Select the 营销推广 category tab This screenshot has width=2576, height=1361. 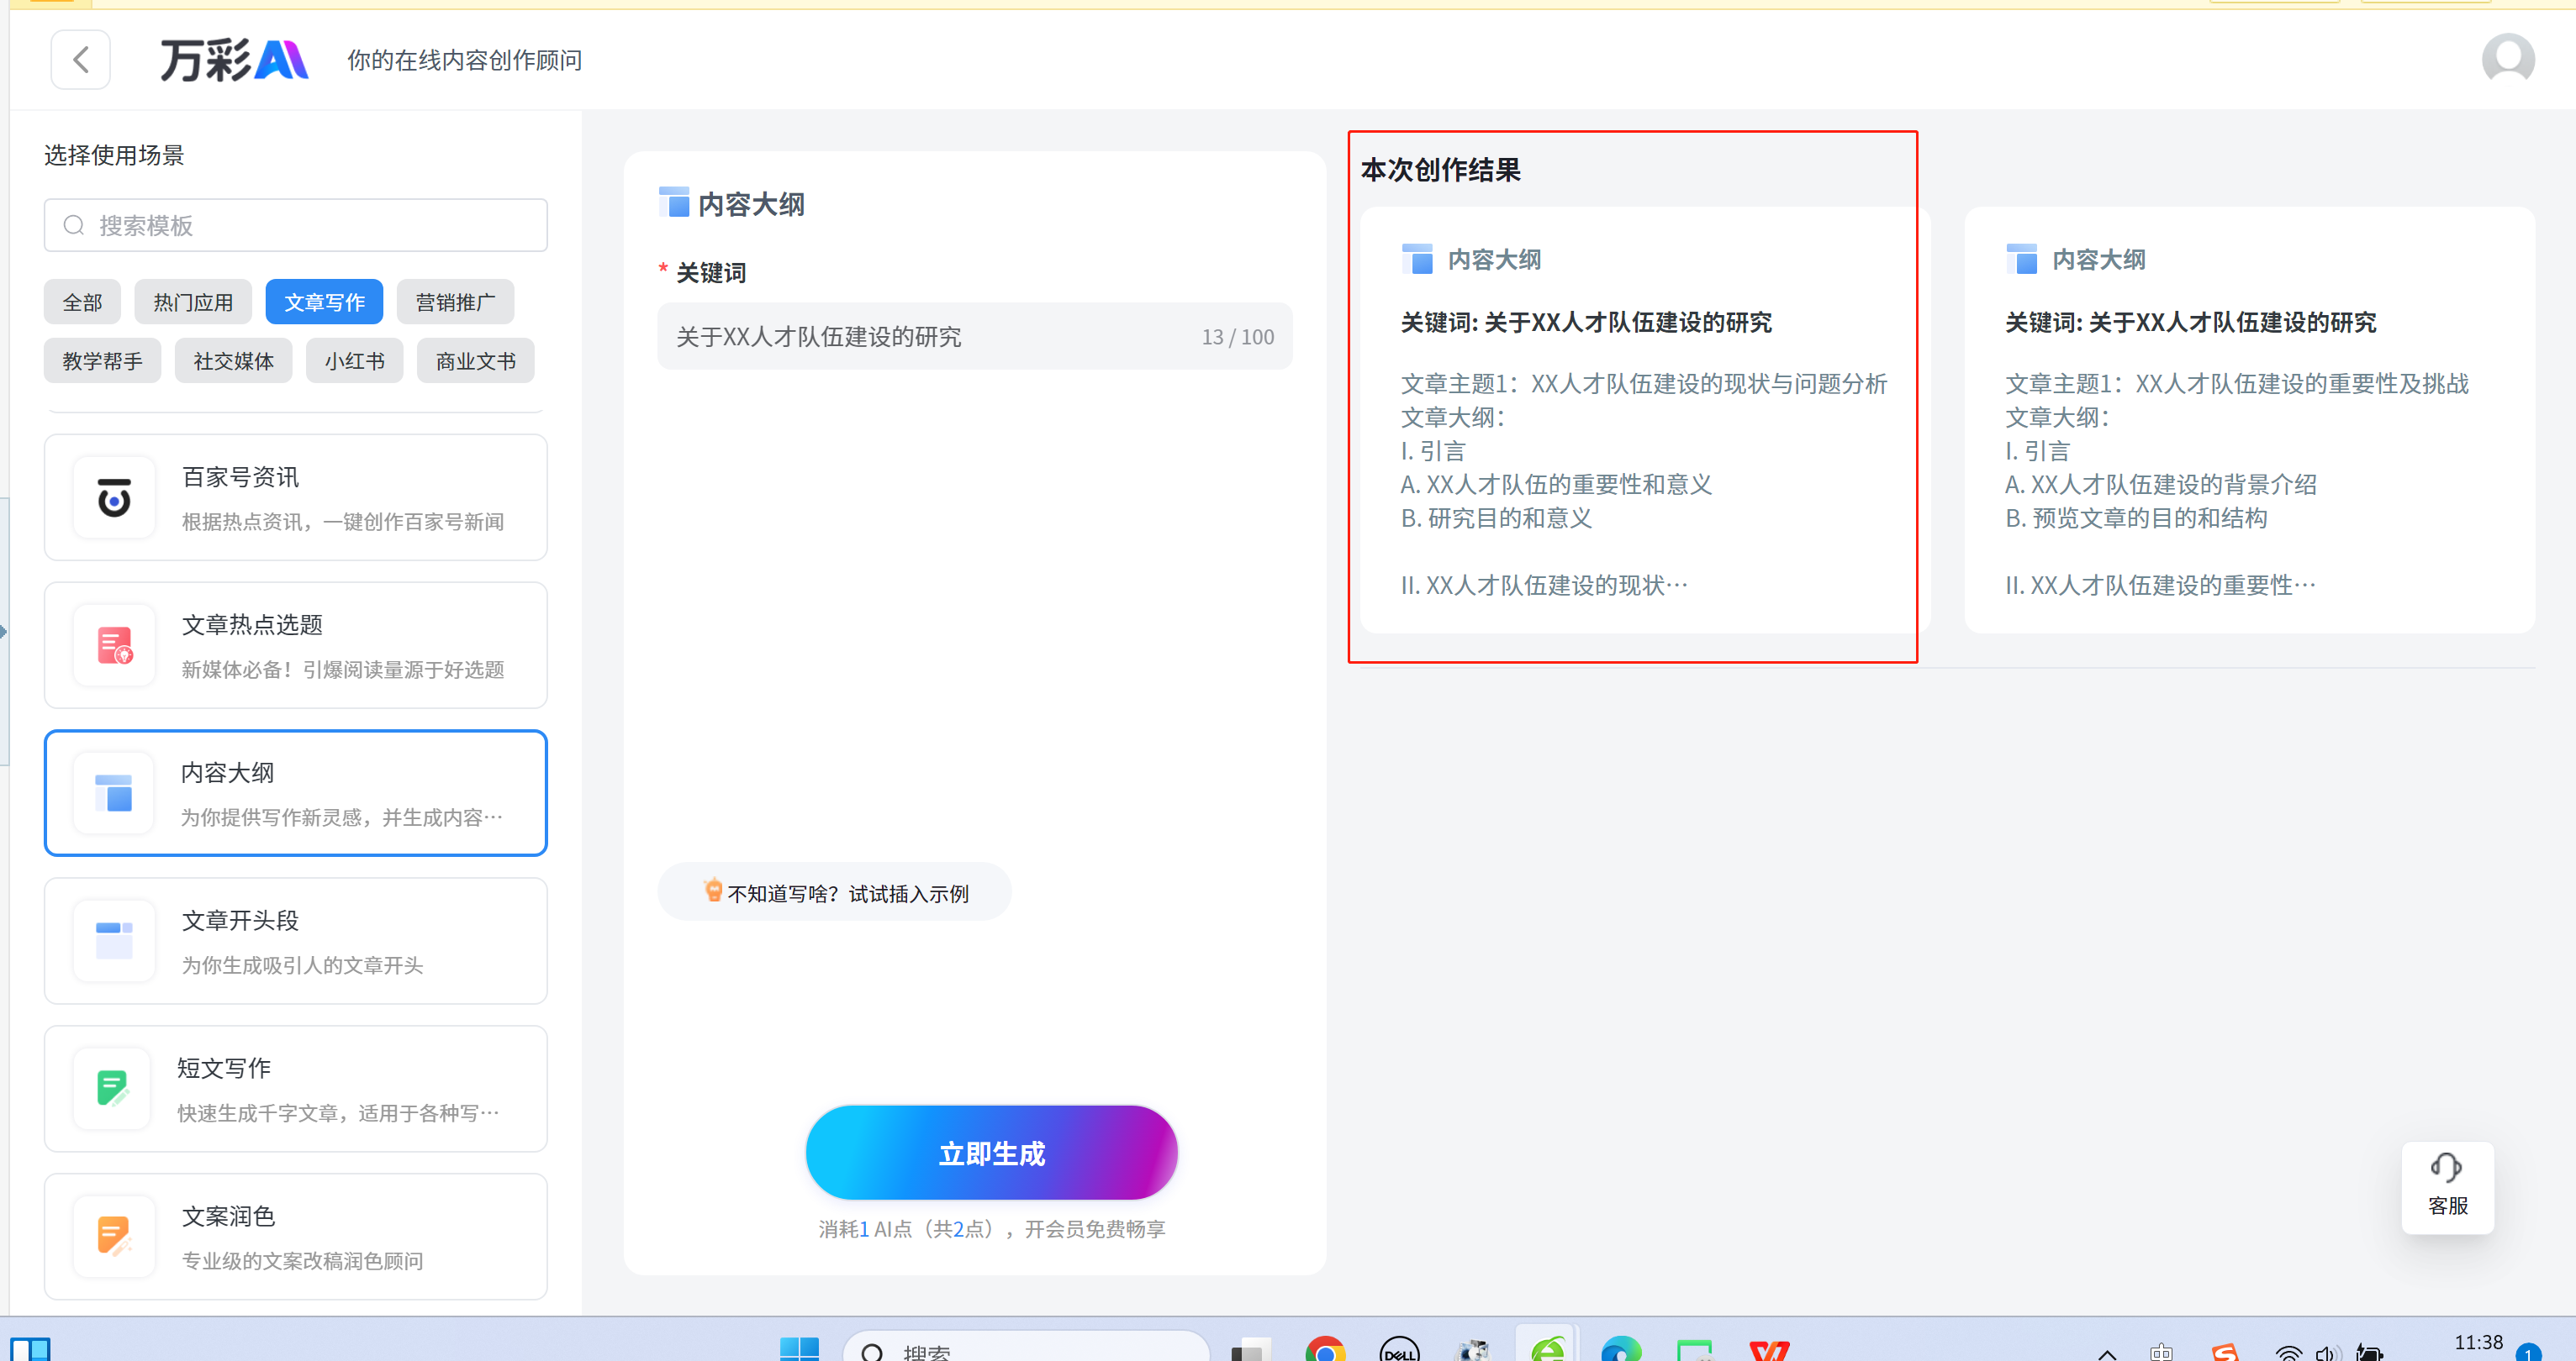pyautogui.click(x=455, y=302)
